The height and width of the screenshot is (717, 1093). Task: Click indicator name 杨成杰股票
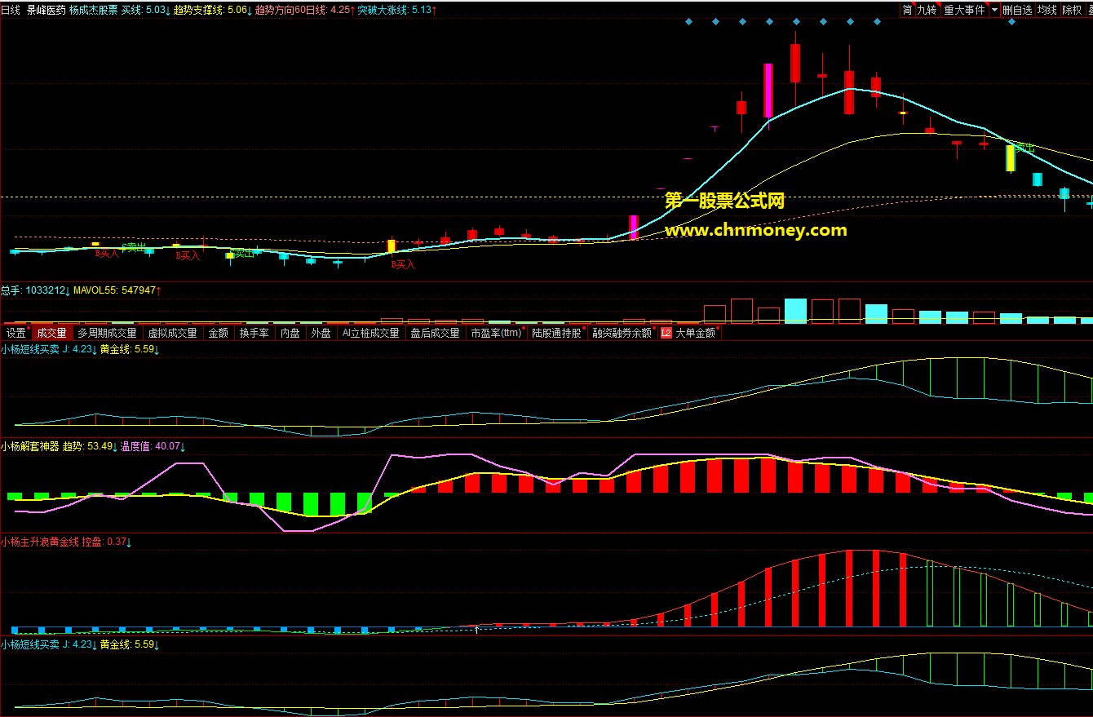(93, 10)
